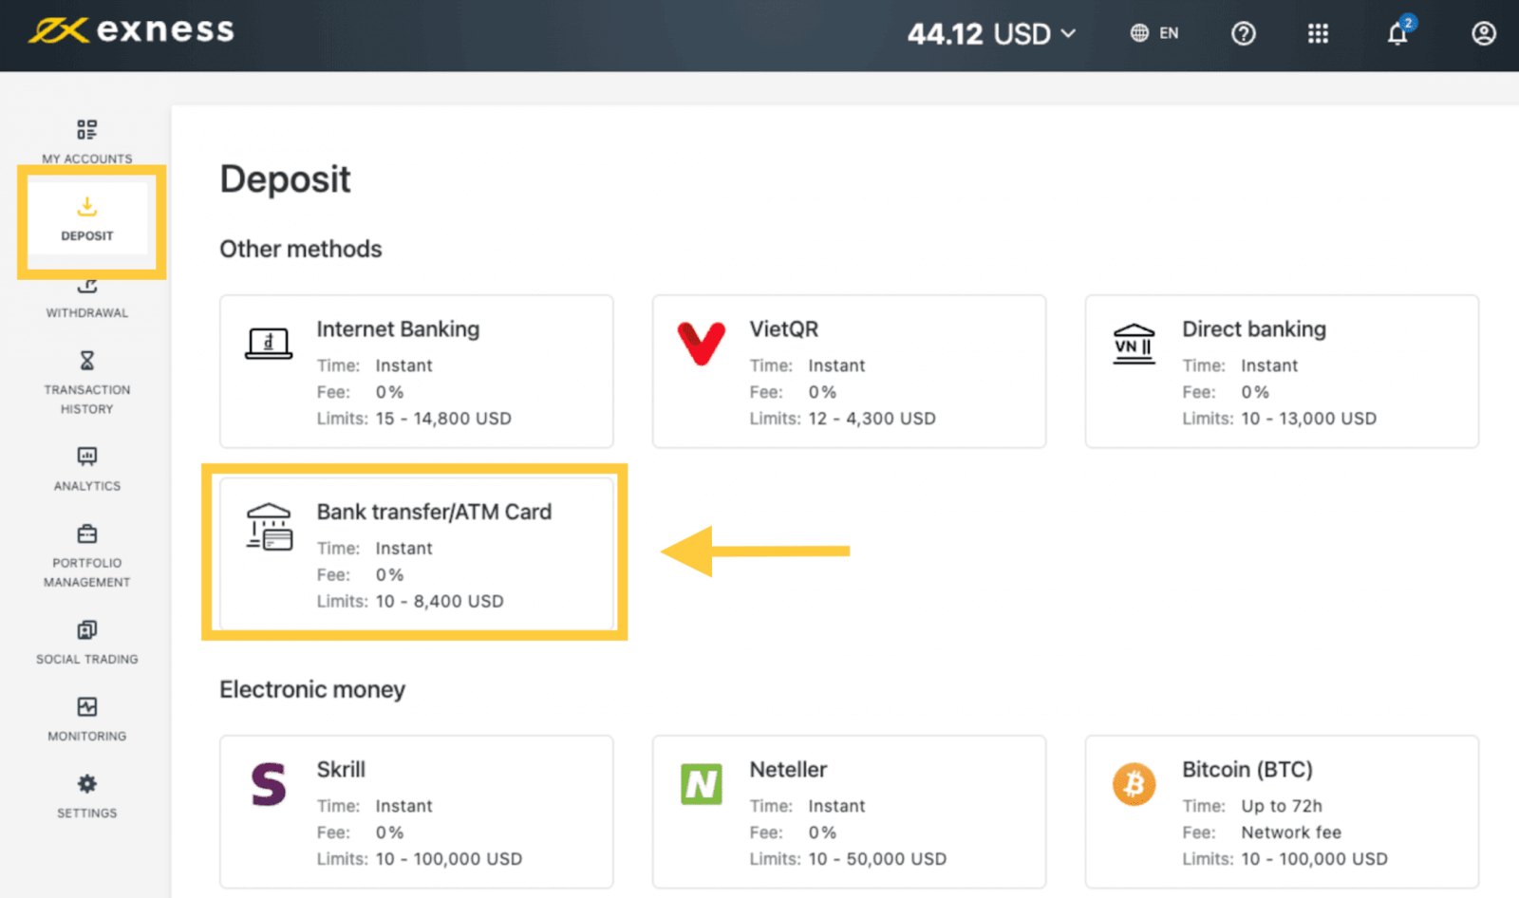Click the 'Network fee' text

coord(1291,833)
